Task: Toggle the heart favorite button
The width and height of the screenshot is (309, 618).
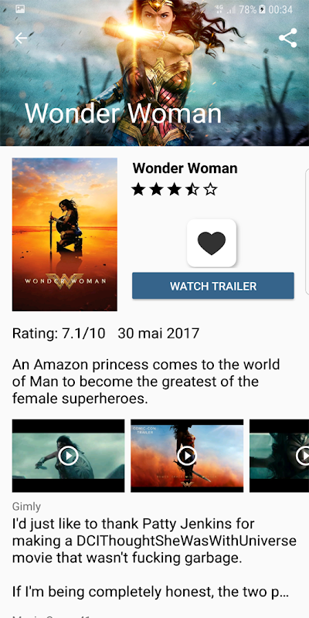Action: 212,243
